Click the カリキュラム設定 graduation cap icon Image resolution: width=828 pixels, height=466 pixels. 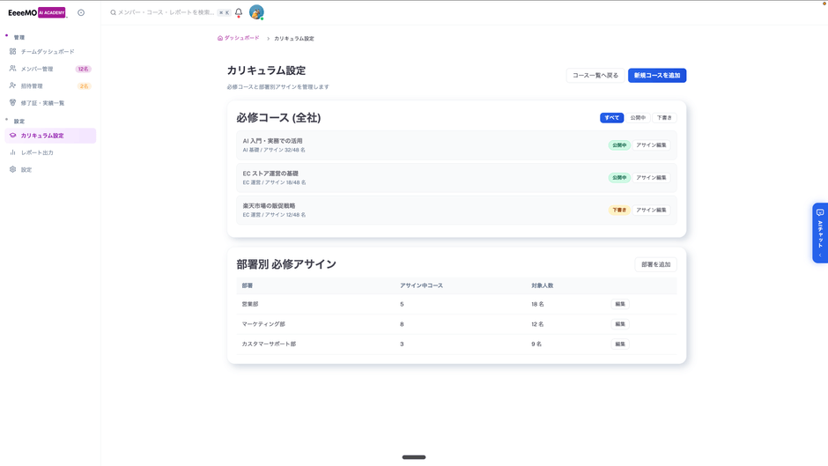click(12, 136)
